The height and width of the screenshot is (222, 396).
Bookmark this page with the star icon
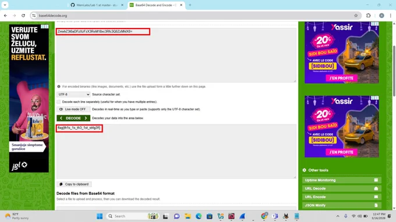(356, 16)
